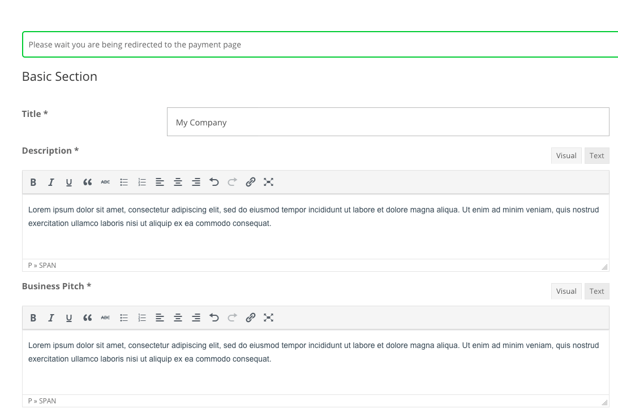Click Blockquote icon in Description toolbar
This screenshot has height=413, width=618.
pyautogui.click(x=87, y=182)
